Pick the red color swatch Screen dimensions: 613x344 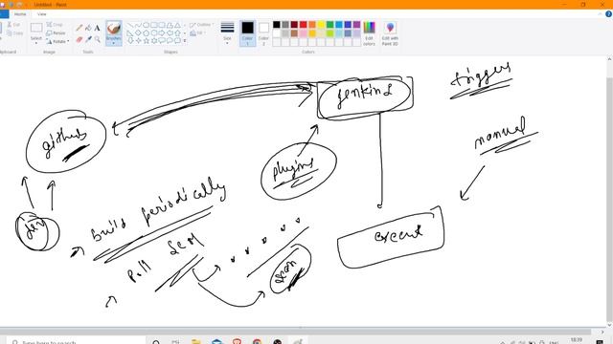[x=303, y=25]
